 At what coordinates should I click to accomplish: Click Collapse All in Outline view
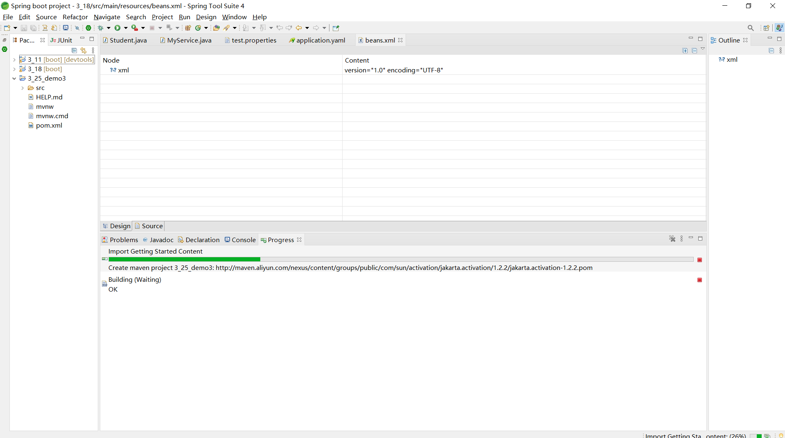click(x=771, y=50)
